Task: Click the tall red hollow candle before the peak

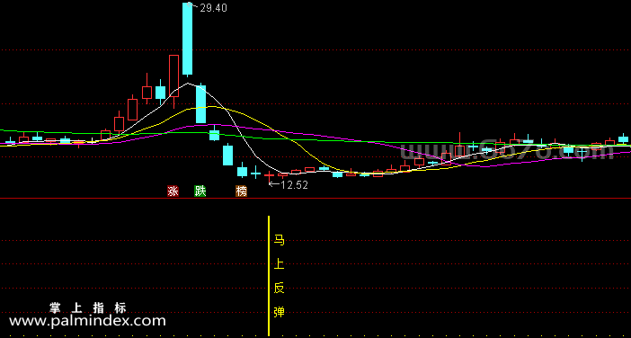Action: pos(173,82)
